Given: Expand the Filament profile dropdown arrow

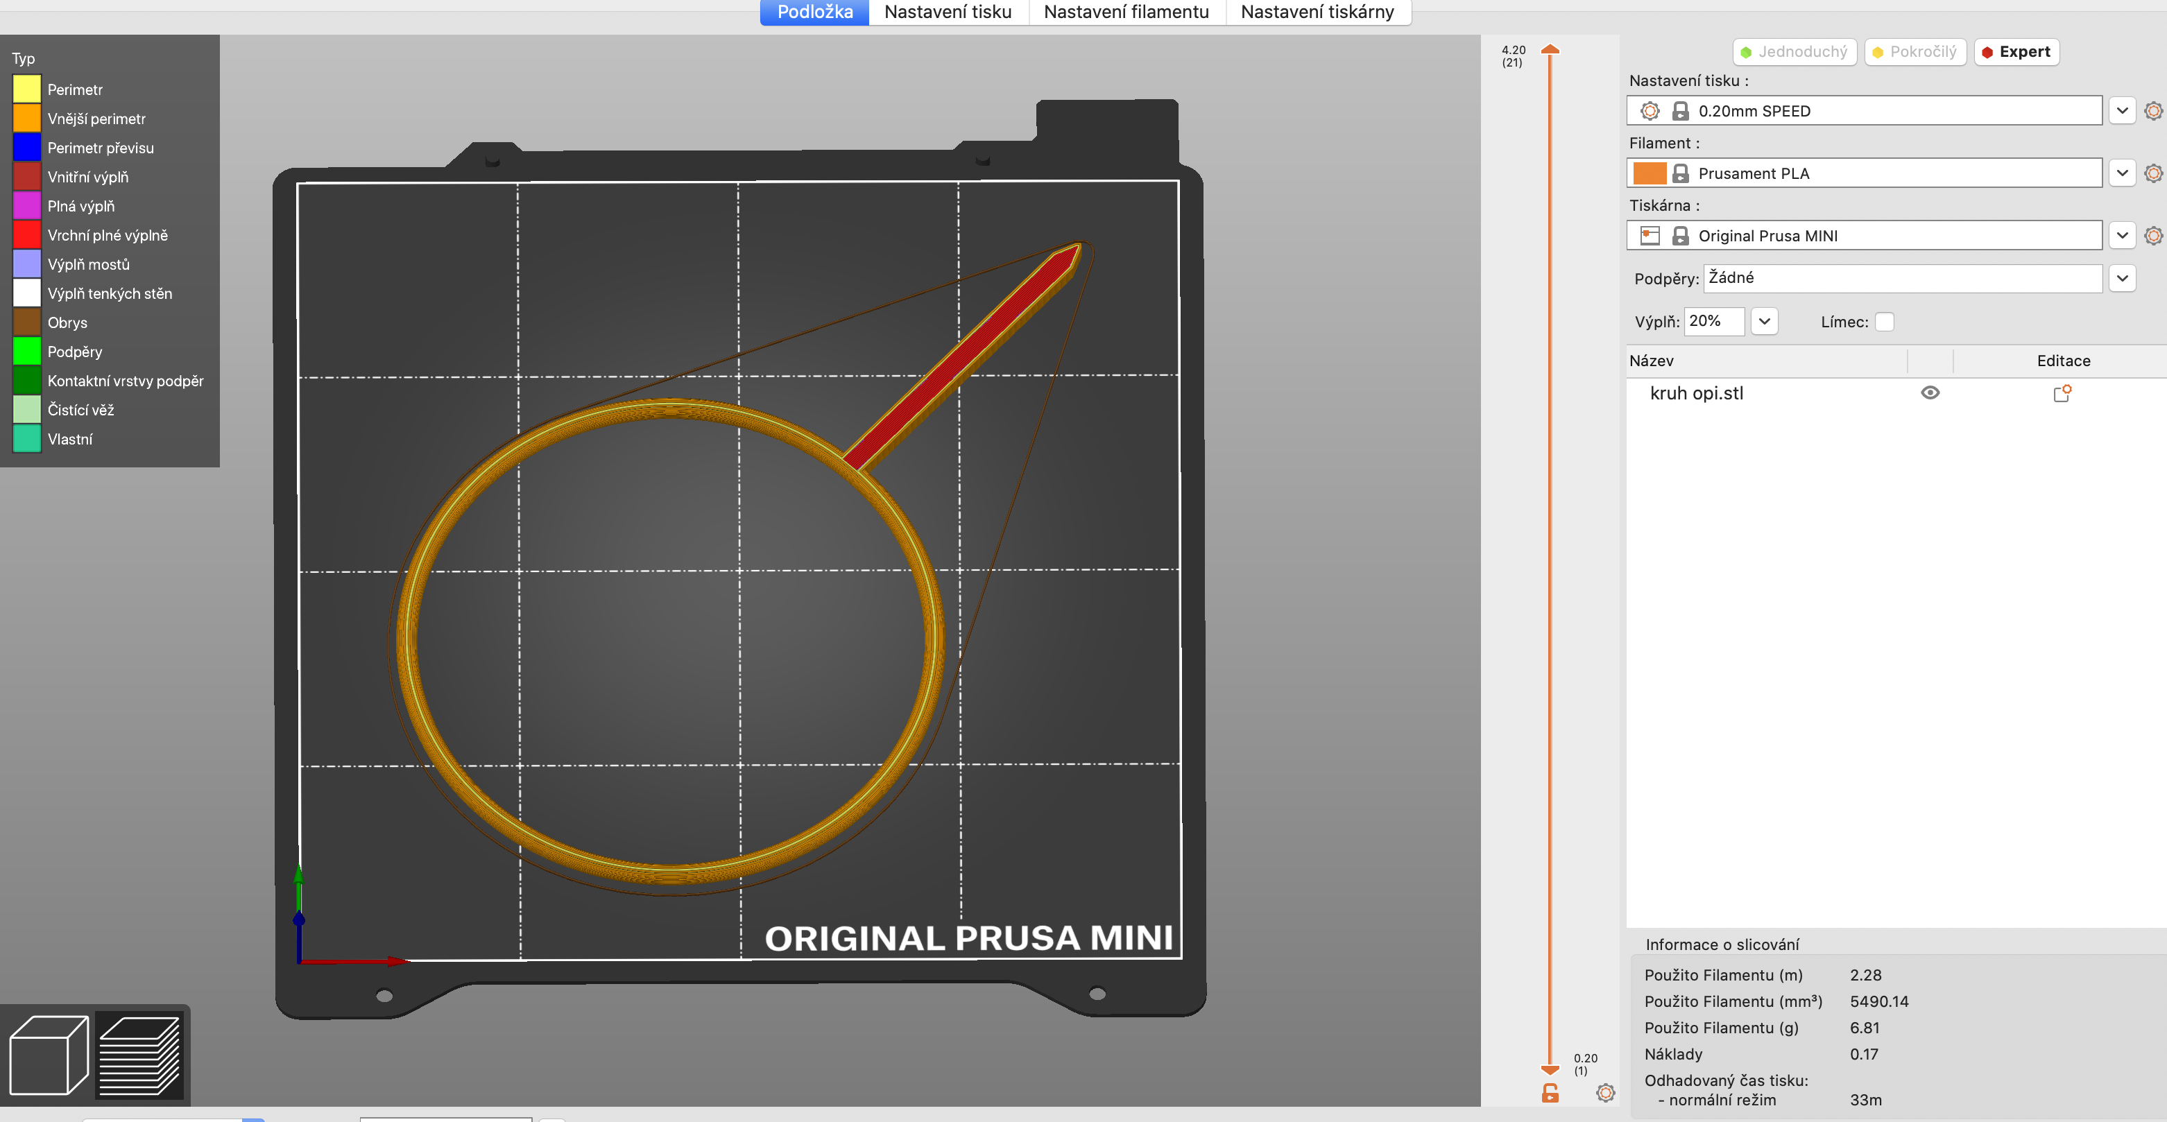Looking at the screenshot, I should 2122,173.
